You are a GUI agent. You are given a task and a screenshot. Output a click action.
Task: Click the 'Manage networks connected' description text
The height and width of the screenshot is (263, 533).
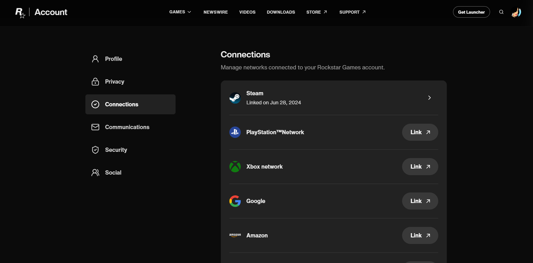point(303,67)
